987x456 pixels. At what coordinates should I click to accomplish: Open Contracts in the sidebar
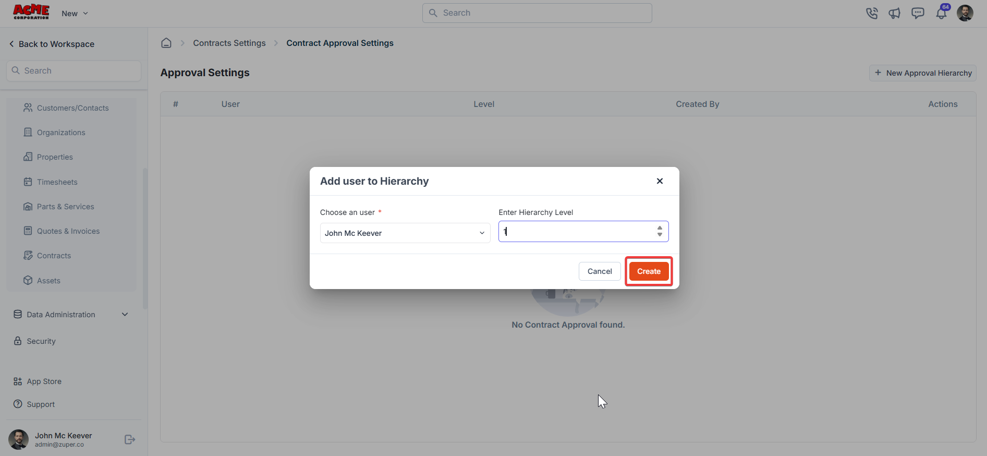(x=54, y=256)
